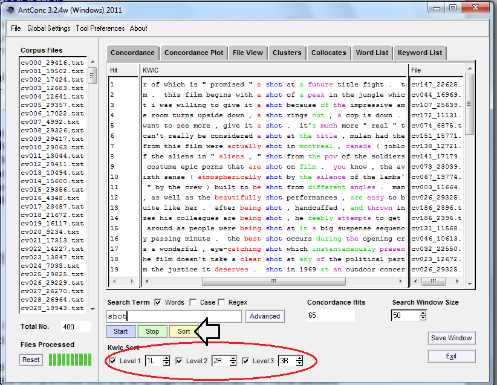This screenshot has height=385, width=497.
Task: Open Advanced search options
Action: (x=265, y=316)
